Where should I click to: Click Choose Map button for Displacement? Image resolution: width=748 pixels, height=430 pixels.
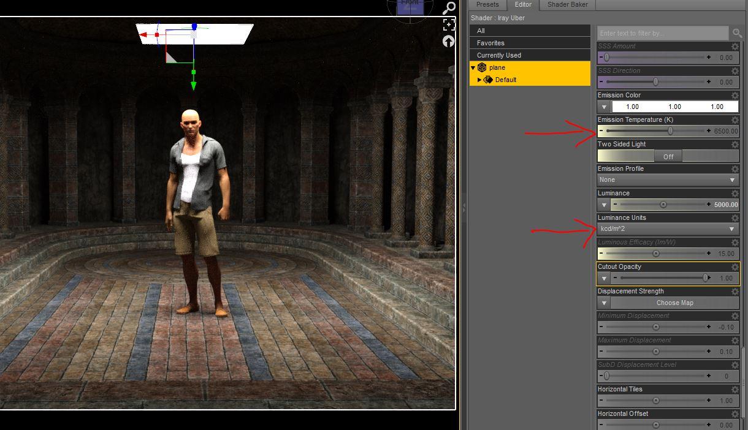(674, 303)
